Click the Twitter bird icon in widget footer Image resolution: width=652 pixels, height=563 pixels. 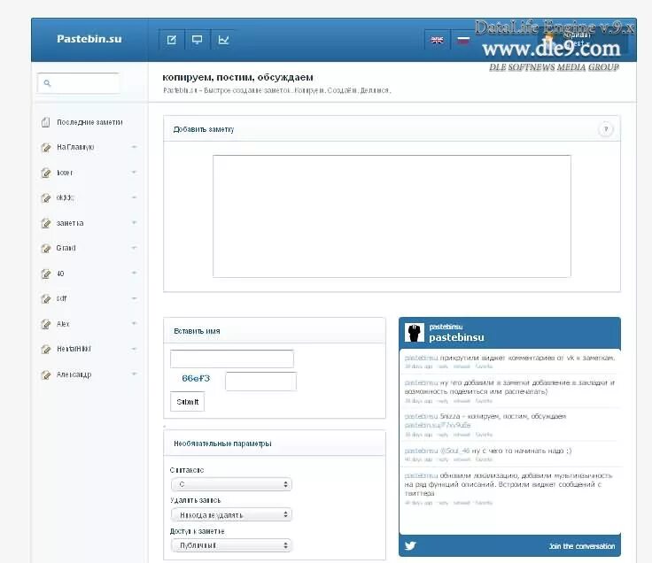tap(410, 545)
